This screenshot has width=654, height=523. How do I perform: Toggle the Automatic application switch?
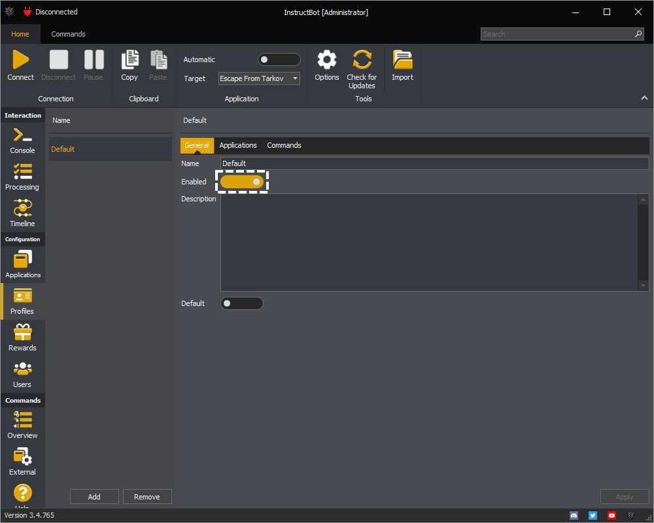279,59
